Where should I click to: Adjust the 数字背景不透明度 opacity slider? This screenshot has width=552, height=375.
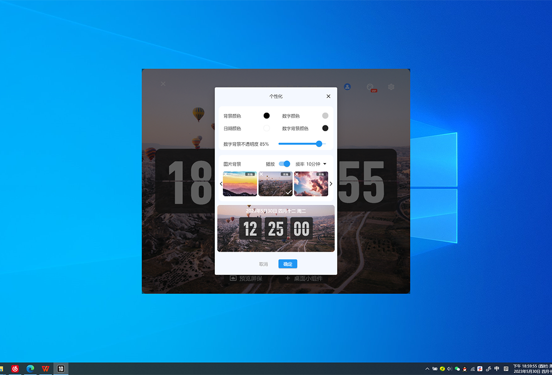pyautogui.click(x=319, y=144)
